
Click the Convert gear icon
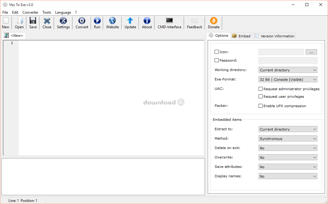click(82, 23)
